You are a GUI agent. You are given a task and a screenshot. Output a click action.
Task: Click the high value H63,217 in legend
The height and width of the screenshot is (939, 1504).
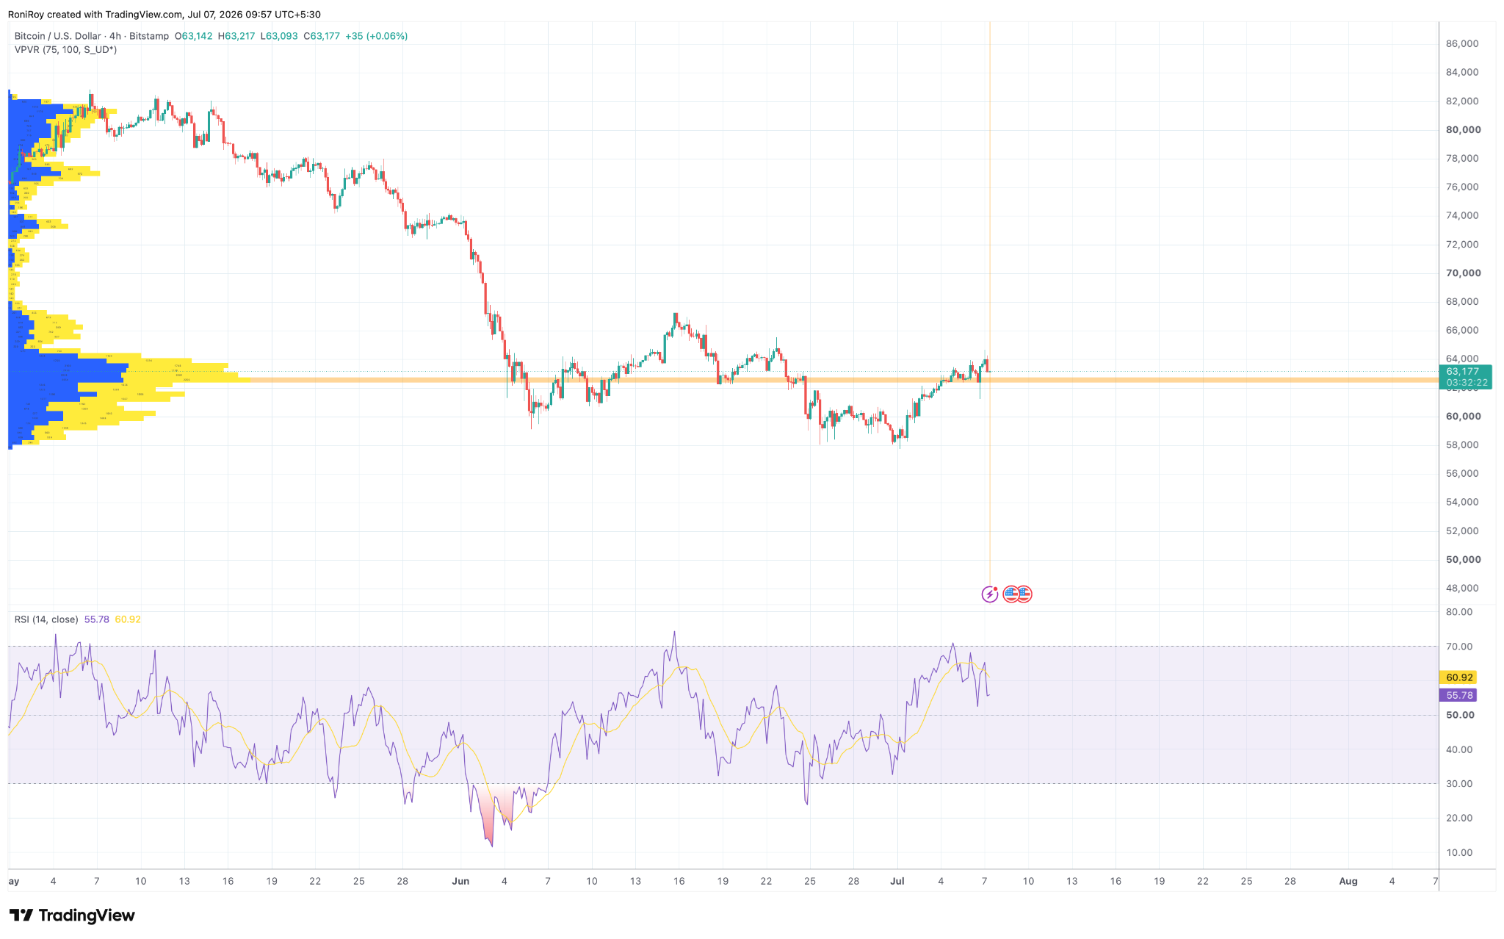236,36
